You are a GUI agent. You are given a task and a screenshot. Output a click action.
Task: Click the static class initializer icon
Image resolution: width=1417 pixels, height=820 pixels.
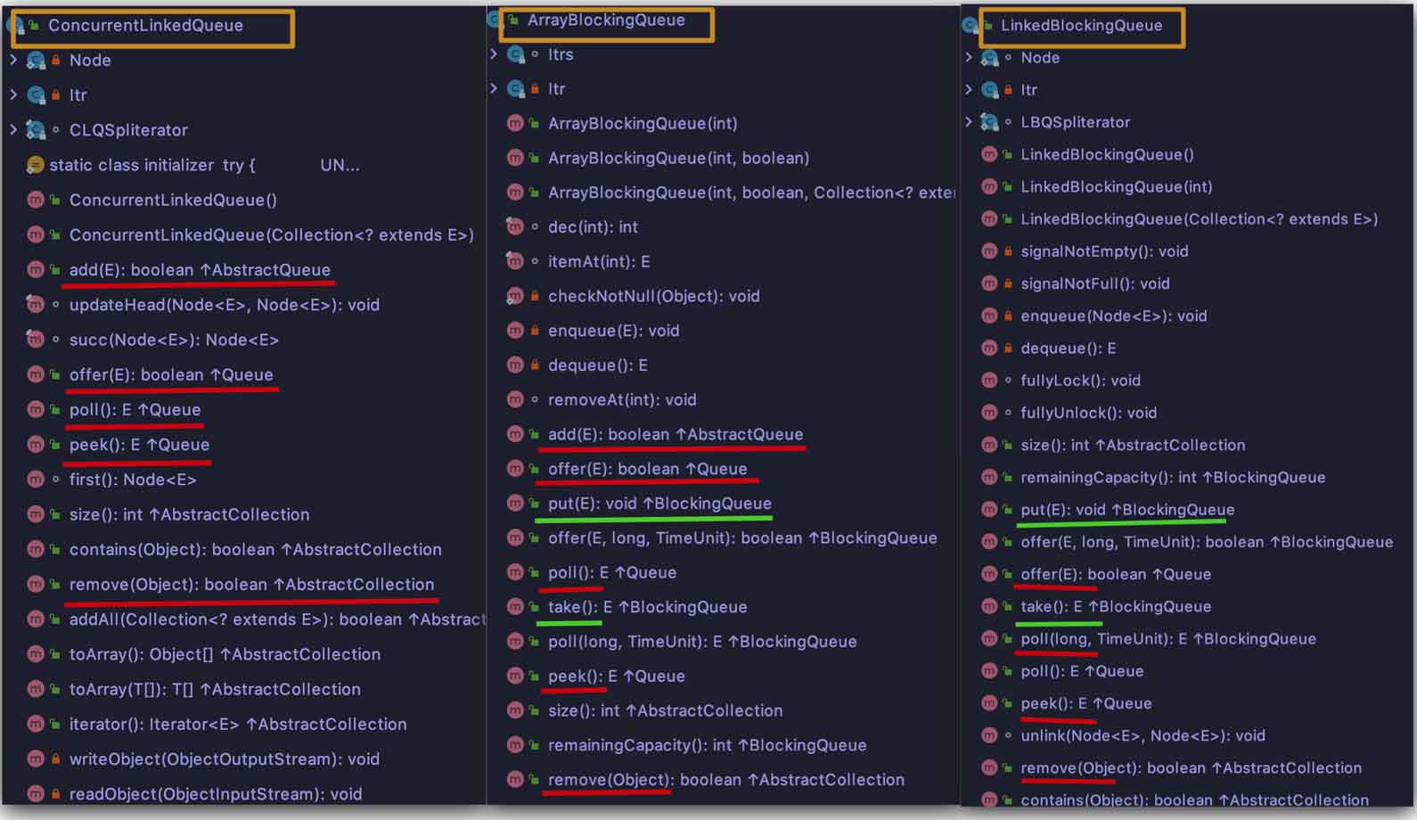click(35, 165)
